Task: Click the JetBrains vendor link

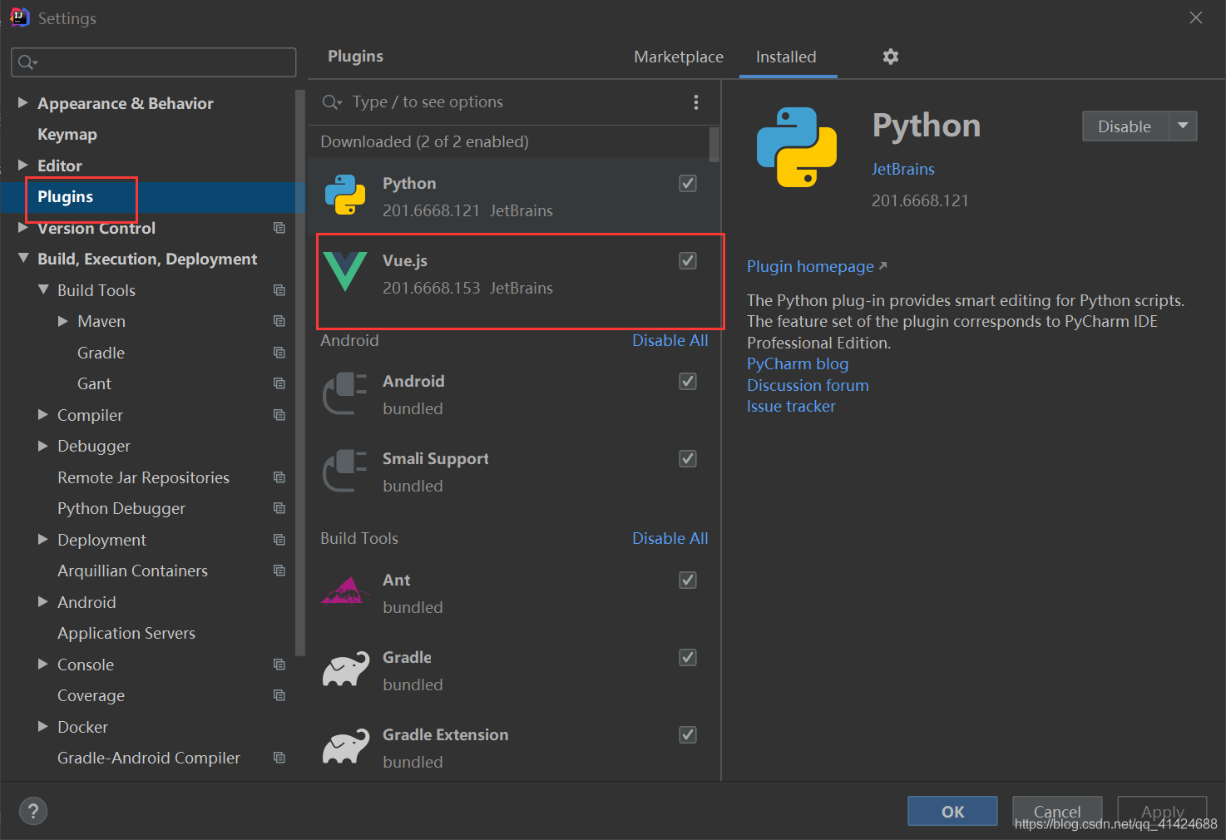Action: coord(903,169)
